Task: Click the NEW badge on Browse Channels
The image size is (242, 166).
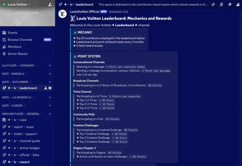Action: [47, 40]
